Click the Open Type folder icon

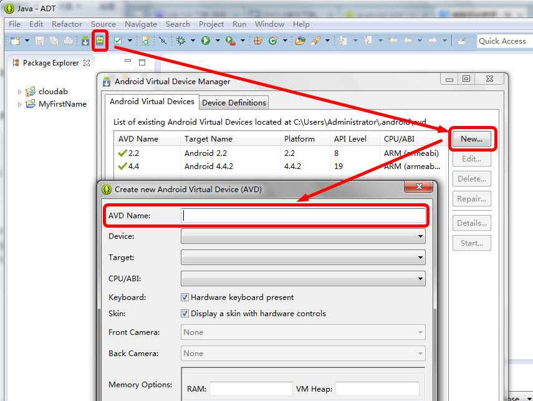coord(300,41)
